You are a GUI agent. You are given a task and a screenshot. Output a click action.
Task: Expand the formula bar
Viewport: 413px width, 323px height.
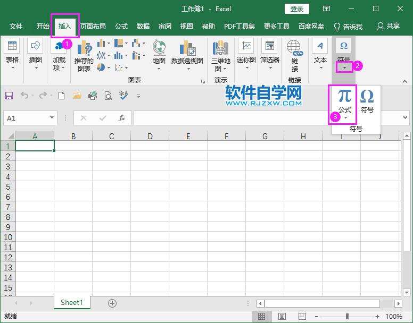[406, 117]
